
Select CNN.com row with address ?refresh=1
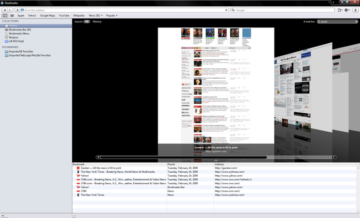[x=215, y=179]
